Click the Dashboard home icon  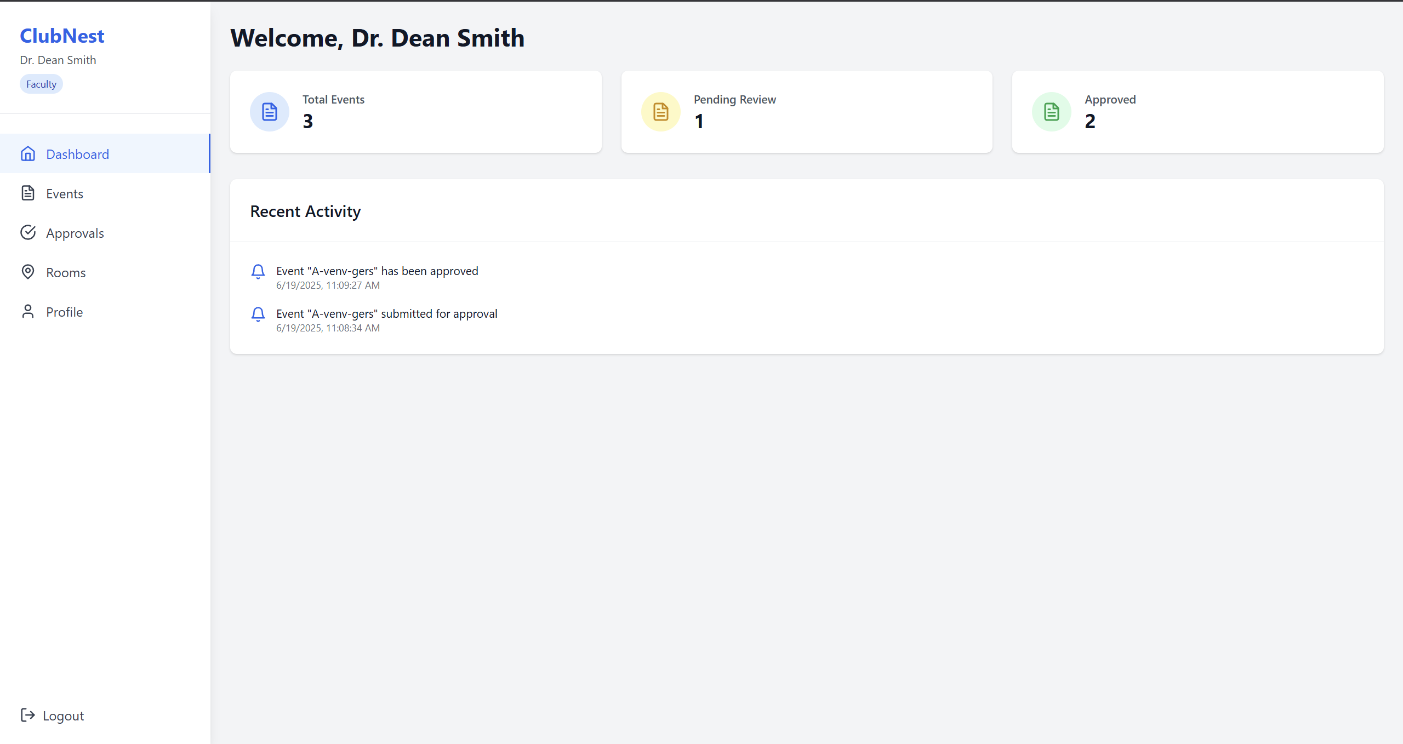(28, 154)
